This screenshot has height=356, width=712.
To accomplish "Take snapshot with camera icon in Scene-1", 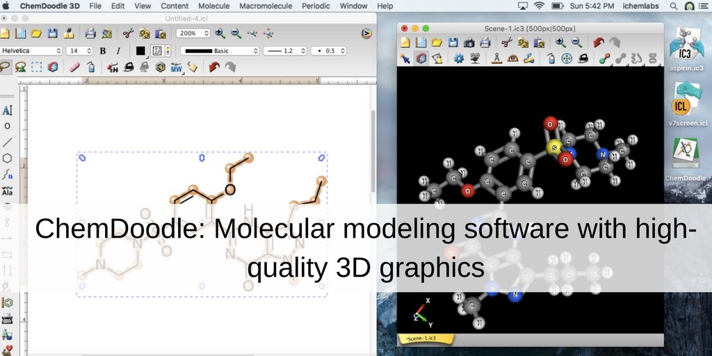I will pyautogui.click(x=469, y=42).
